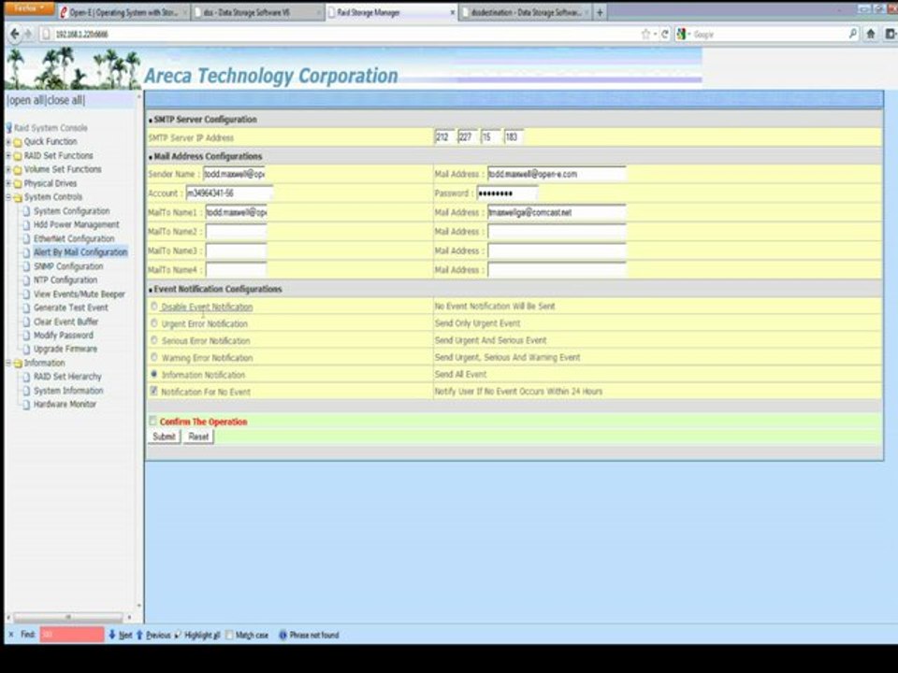
Task: Open View Events/Mute Beeper link
Action: [x=79, y=294]
